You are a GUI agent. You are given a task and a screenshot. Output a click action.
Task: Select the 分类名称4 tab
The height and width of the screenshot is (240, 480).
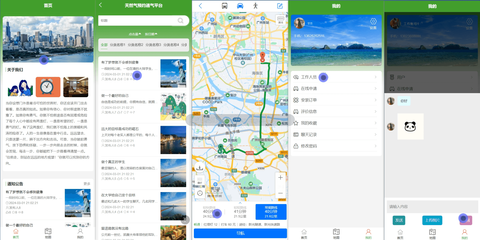[x=171, y=45]
